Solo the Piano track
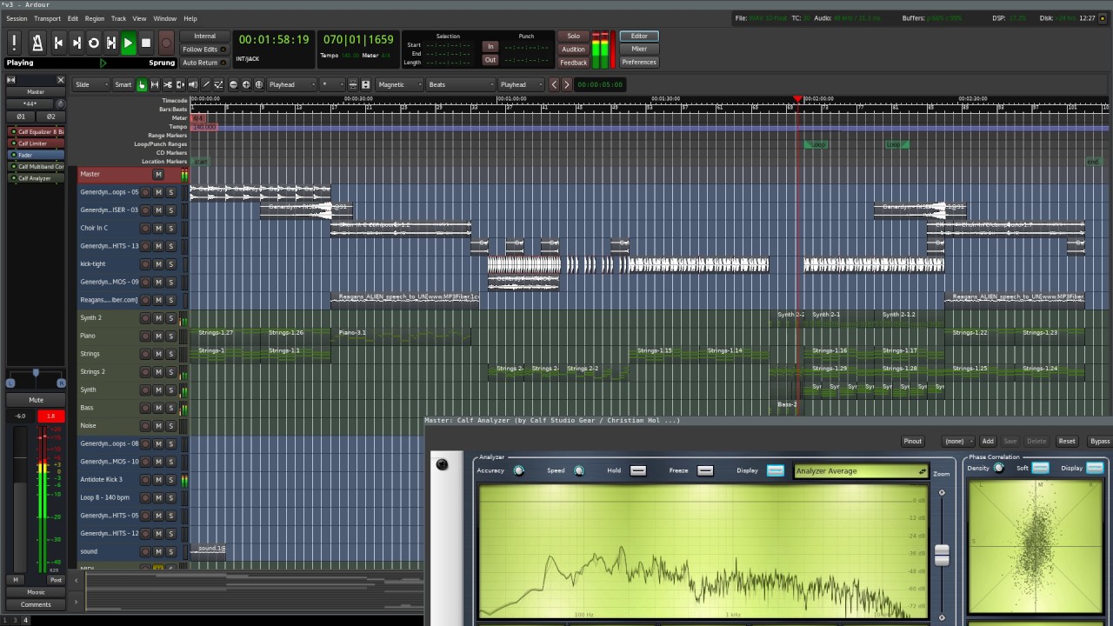1113x626 pixels. (170, 336)
